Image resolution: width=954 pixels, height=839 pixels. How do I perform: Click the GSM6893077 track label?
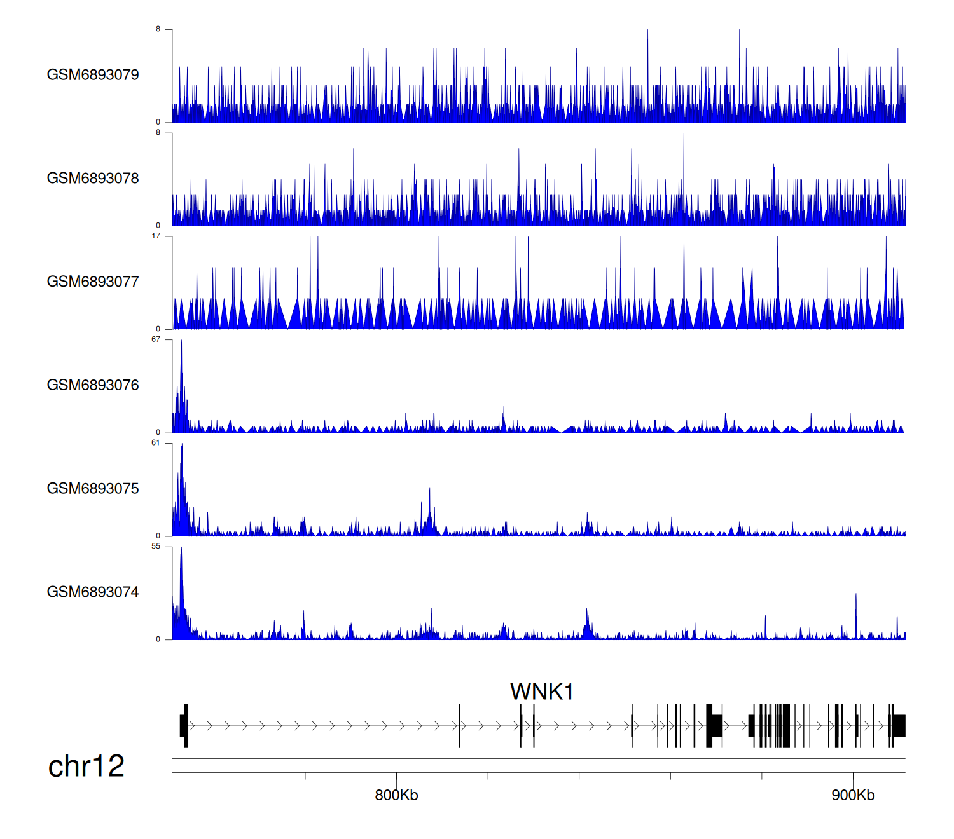point(93,282)
